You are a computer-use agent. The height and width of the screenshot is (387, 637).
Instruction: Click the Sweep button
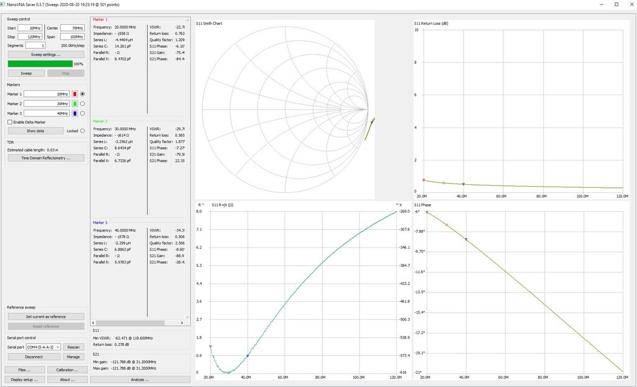26,73
